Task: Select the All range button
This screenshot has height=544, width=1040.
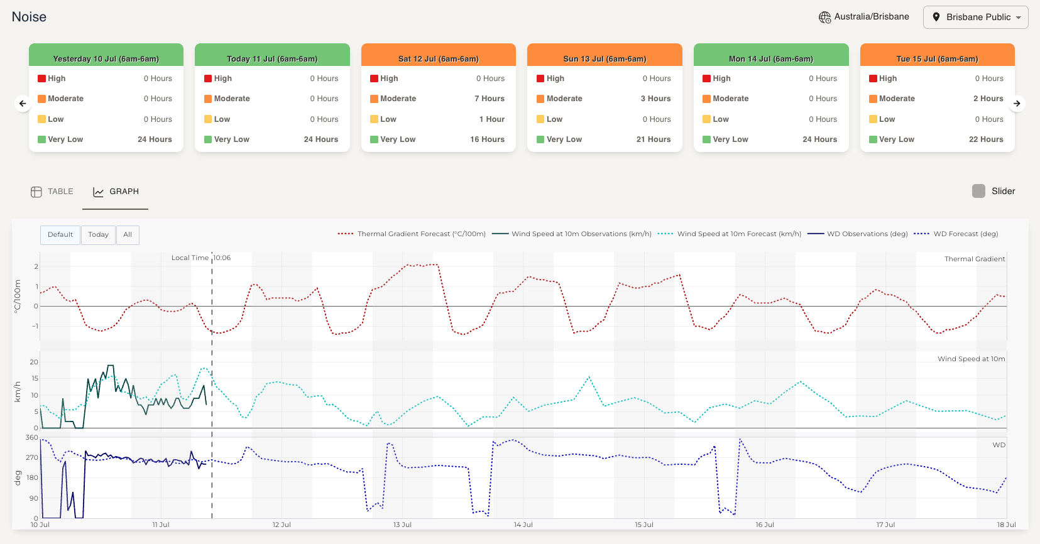Action: point(128,235)
